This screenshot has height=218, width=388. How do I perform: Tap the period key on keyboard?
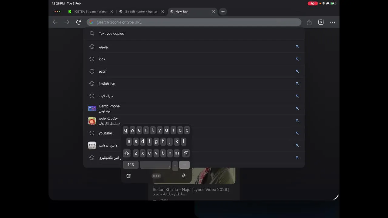(x=175, y=165)
